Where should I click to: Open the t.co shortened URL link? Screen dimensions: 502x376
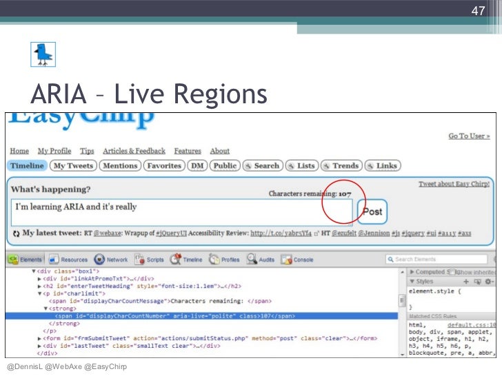click(281, 233)
